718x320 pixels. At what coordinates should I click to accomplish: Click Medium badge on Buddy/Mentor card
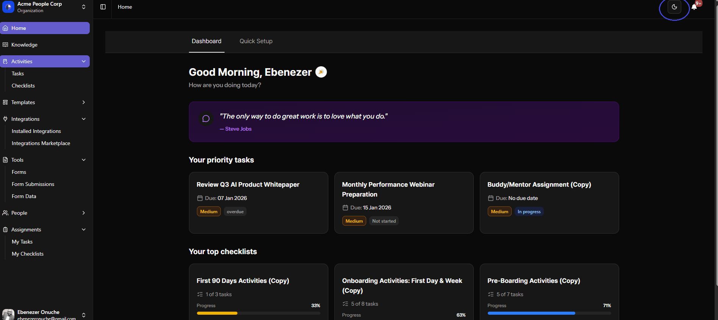(x=499, y=212)
